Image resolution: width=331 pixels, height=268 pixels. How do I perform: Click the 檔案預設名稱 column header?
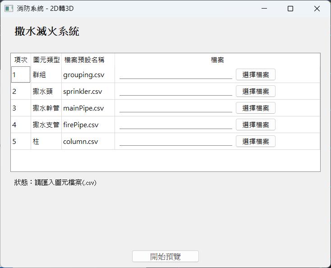click(x=88, y=60)
